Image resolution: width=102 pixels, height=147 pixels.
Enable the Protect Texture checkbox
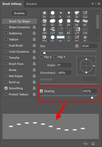point(6,94)
